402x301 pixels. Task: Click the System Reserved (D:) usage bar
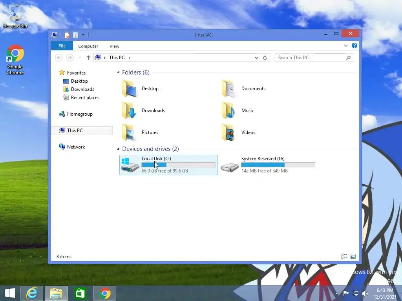pyautogui.click(x=278, y=165)
